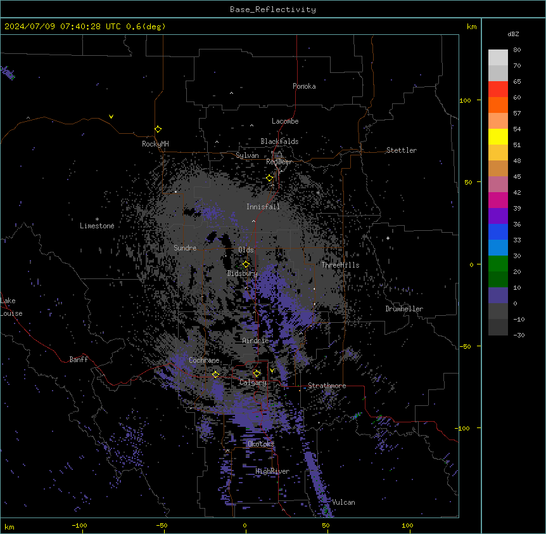Click the white plus marker north of Drumheller
The width and height of the screenshot is (546, 534).
[388, 238]
